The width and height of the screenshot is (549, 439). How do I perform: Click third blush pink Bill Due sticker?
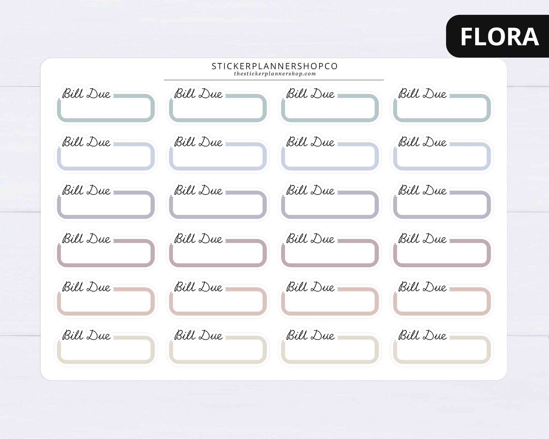pos(330,298)
